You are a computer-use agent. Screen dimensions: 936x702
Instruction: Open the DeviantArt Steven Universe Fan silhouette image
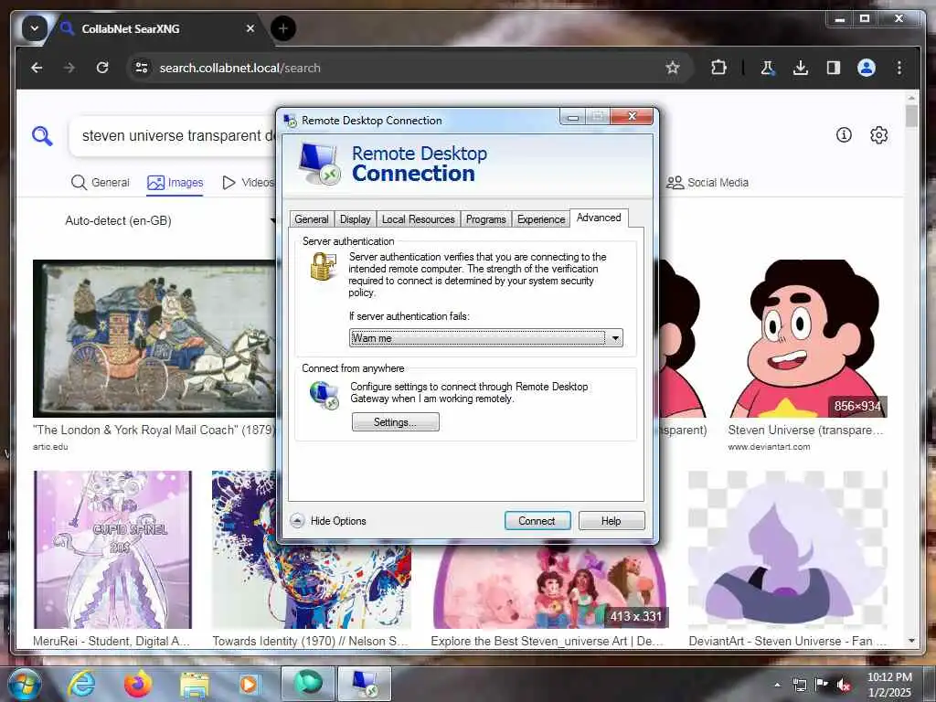(x=788, y=549)
